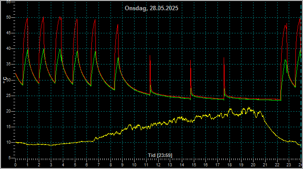Click hour 0 at the start of the time axis
The width and height of the screenshot is (303, 169).
15,165
